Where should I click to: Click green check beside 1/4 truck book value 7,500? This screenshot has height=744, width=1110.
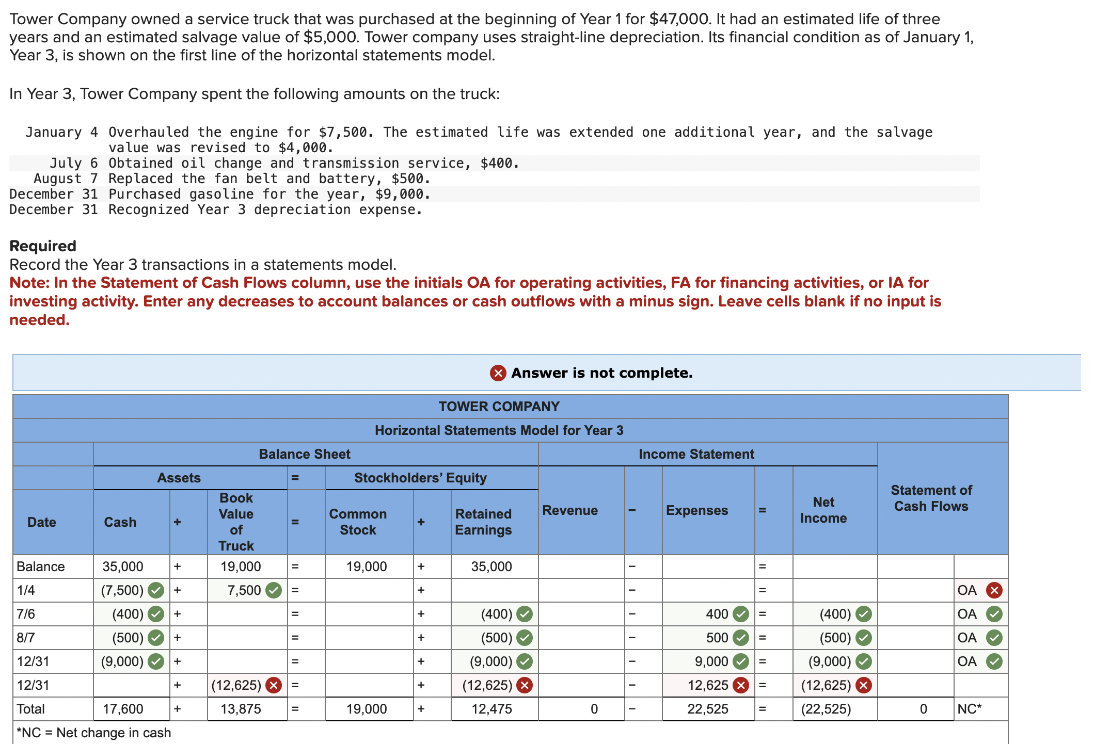click(274, 590)
